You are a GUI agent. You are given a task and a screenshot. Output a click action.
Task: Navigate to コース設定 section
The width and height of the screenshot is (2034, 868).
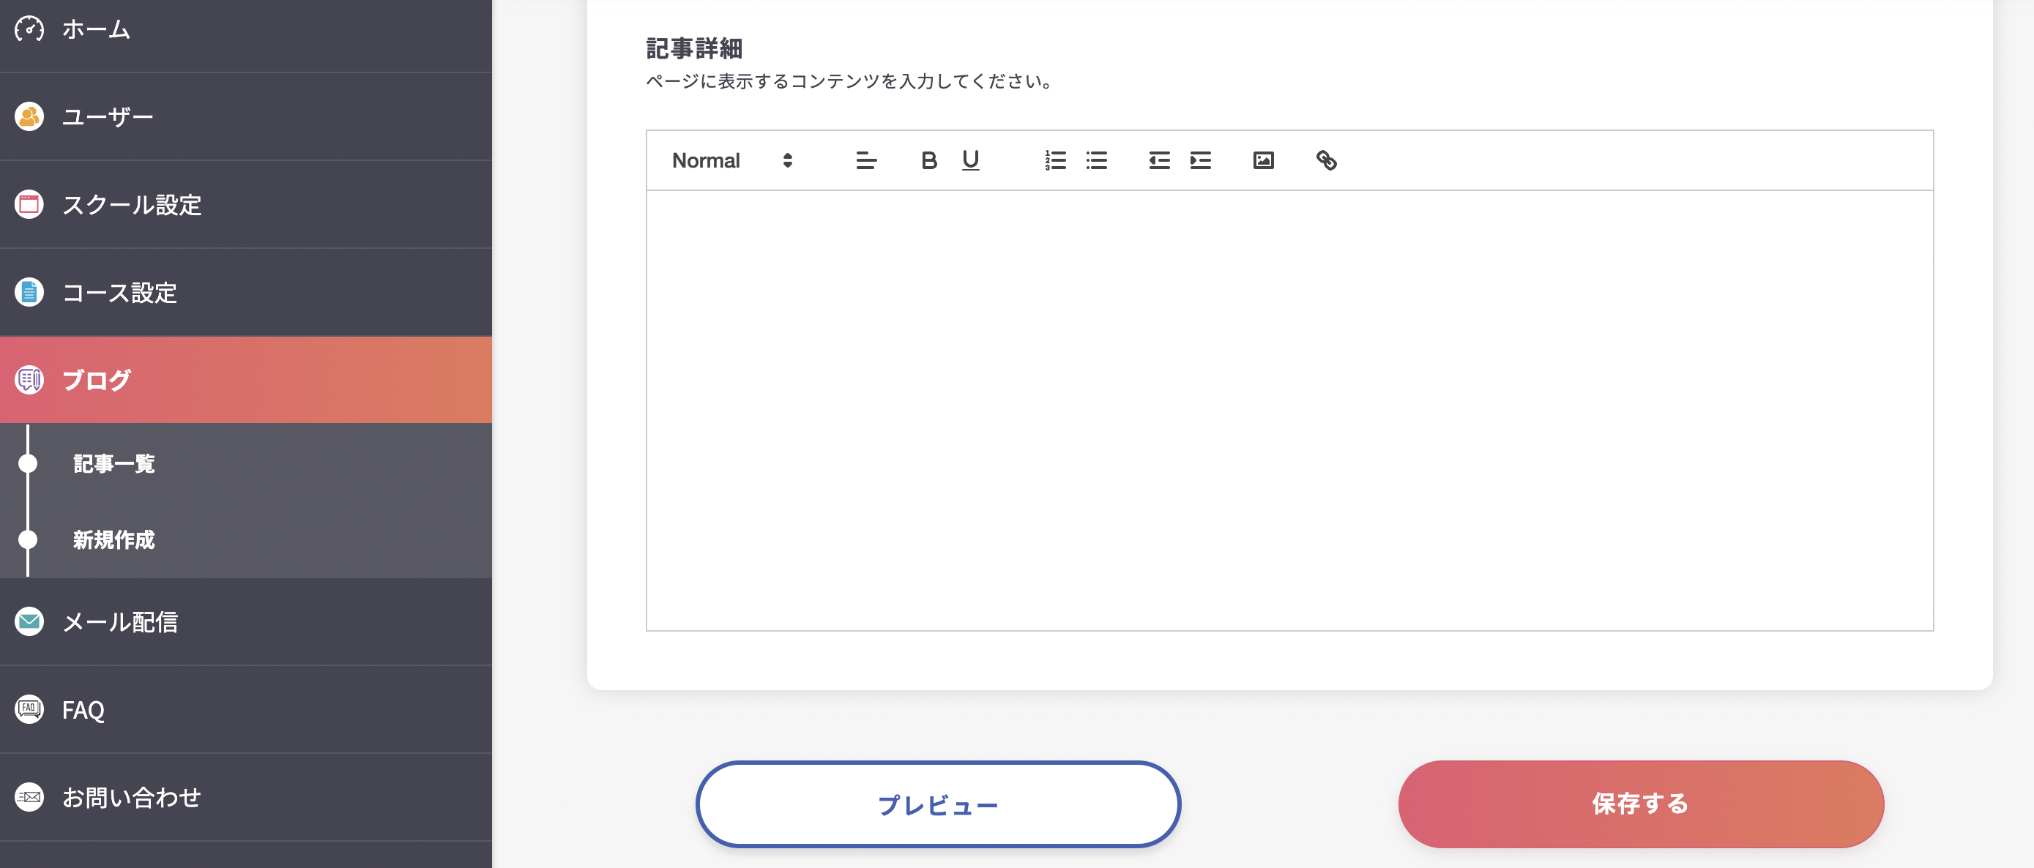click(x=245, y=292)
